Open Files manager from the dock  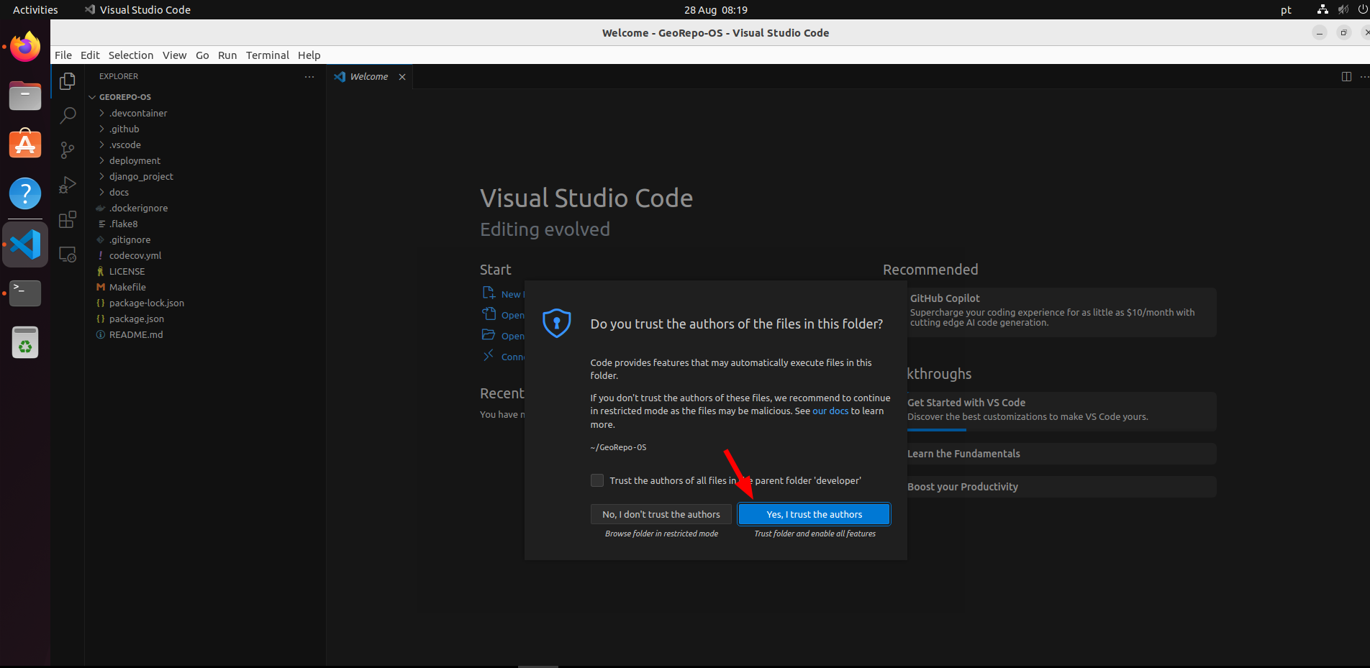click(25, 96)
